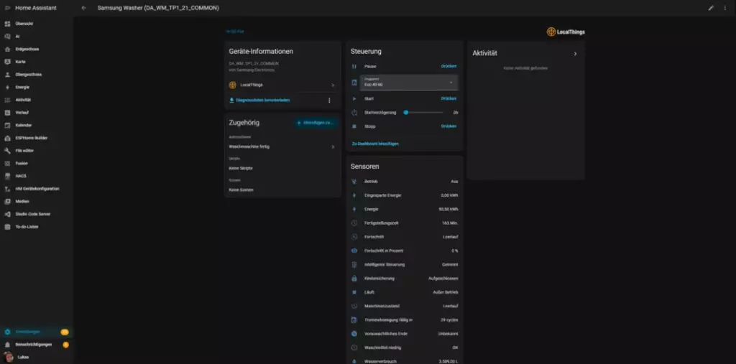
Task: Open the top-right three-dot overflow menu
Action: click(724, 8)
